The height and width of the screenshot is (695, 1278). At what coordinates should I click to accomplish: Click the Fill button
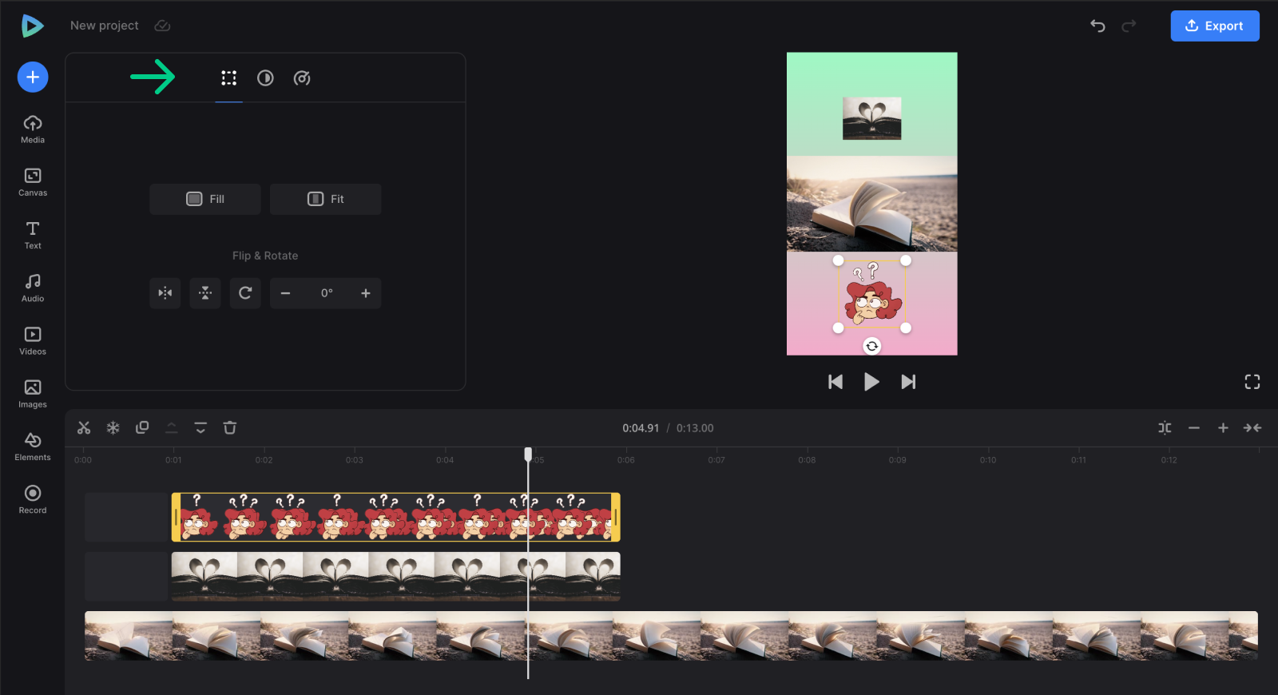205,199
